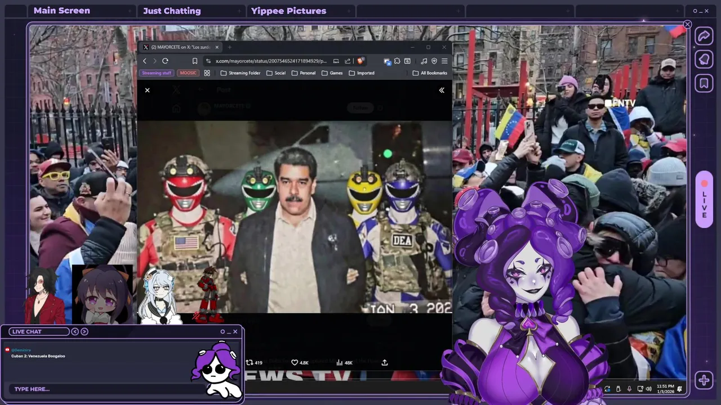Click the purple LIVE indicator pill

click(x=704, y=200)
